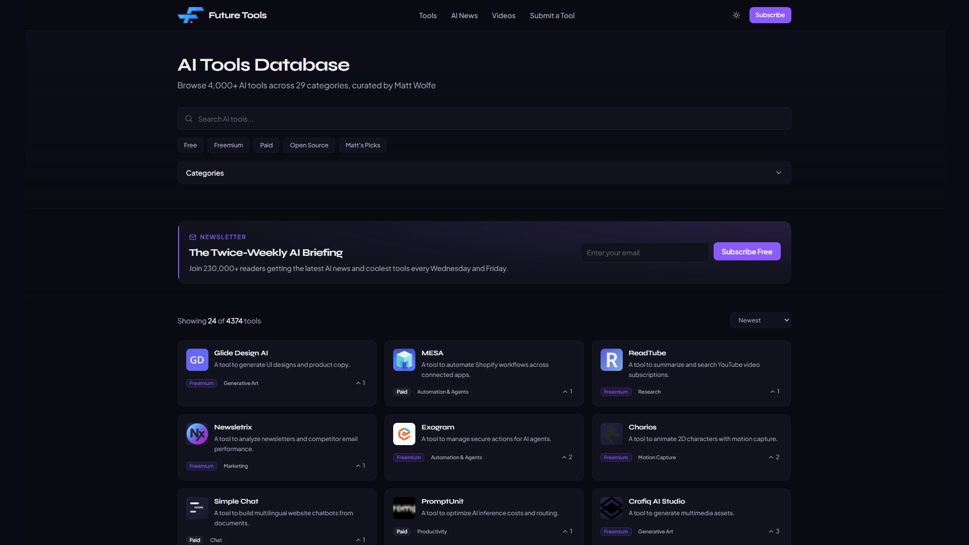Click Paid badge on MESA card

pos(402,392)
